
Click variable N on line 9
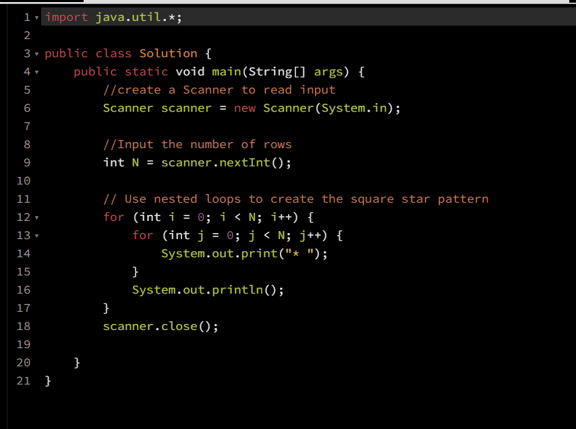134,162
